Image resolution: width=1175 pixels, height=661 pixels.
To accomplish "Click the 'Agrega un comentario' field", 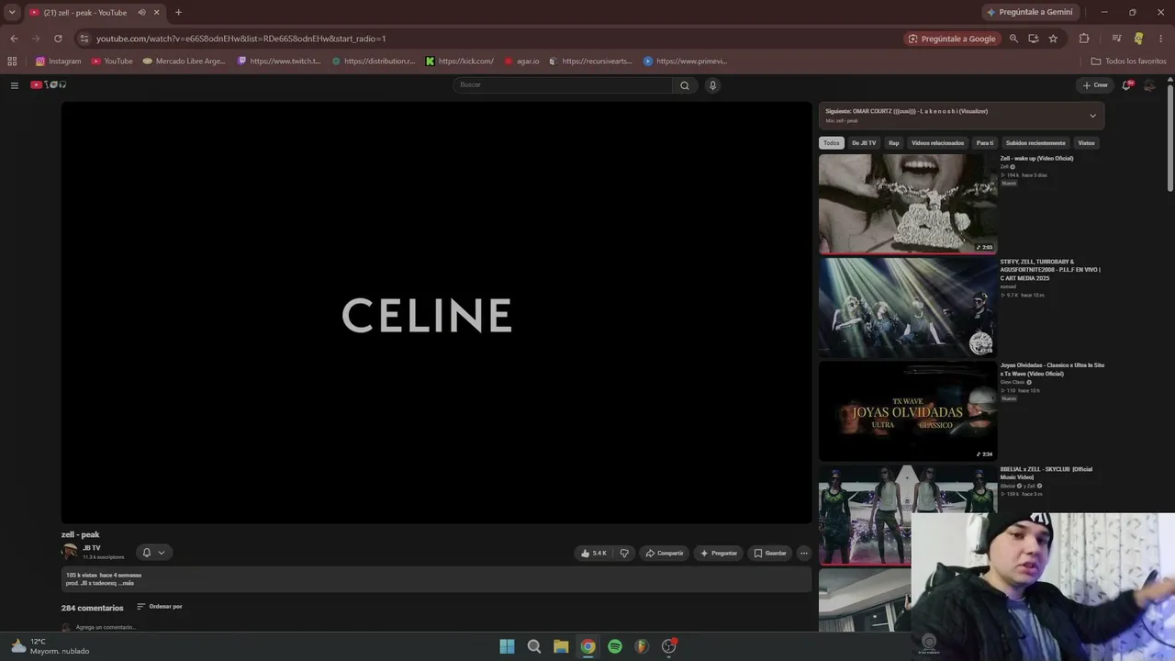I will [106, 627].
